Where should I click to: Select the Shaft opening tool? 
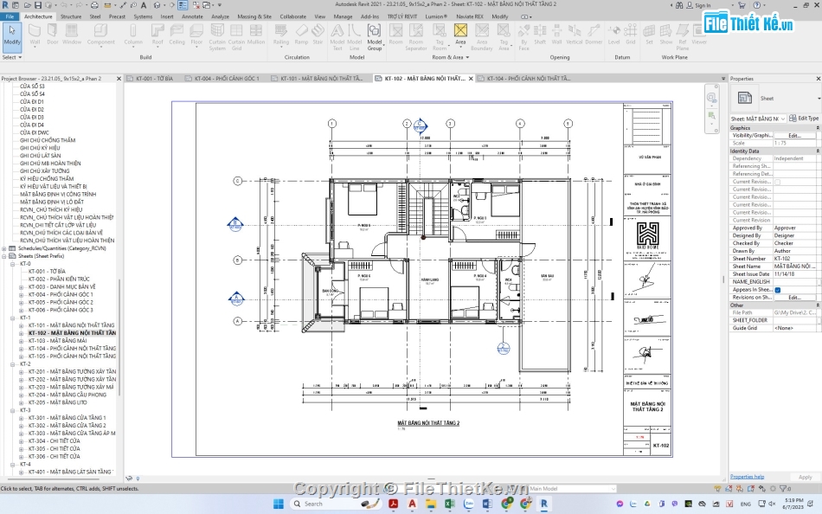(540, 35)
